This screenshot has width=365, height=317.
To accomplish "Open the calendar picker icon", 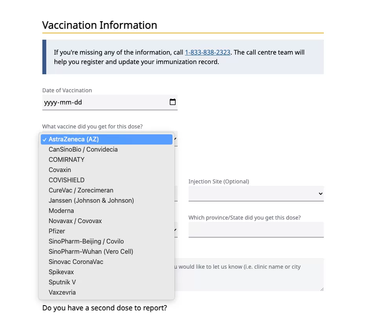I will (173, 102).
